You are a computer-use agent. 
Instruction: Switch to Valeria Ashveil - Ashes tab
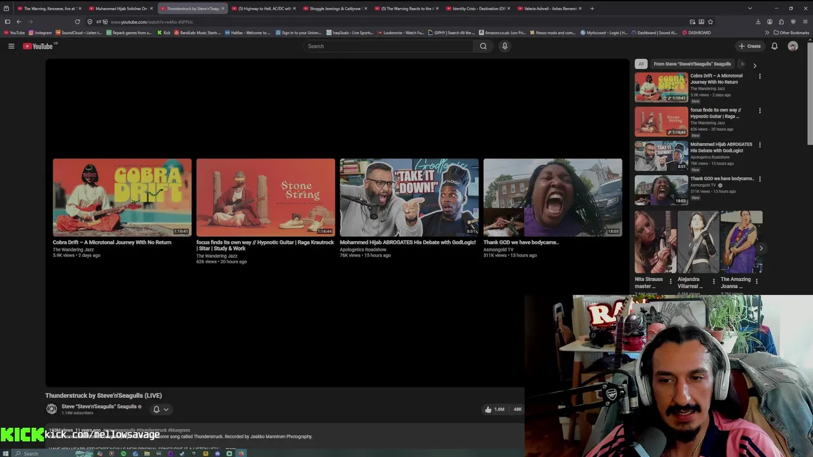[x=550, y=8]
